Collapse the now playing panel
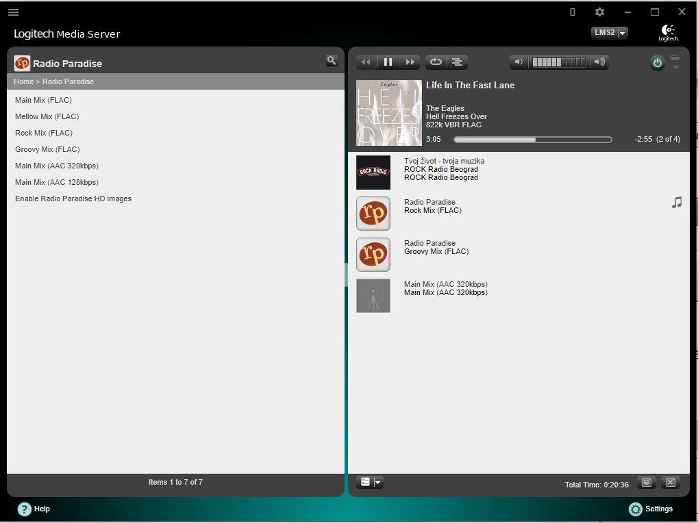Image resolution: width=698 pixels, height=523 pixels. pos(675,62)
